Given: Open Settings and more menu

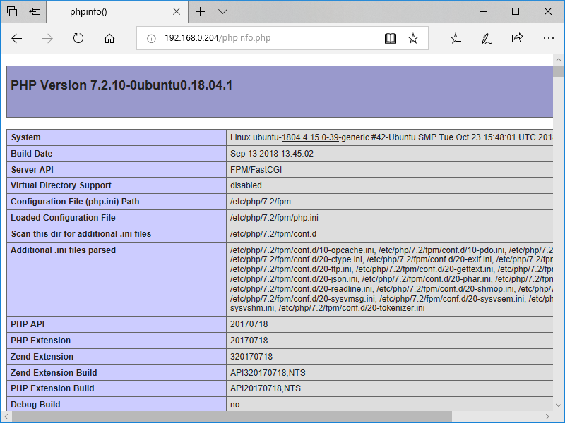Looking at the screenshot, I should click(549, 38).
